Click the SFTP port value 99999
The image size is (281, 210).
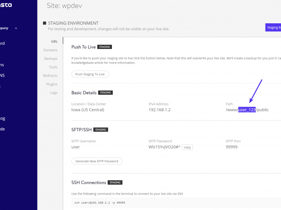point(232,147)
